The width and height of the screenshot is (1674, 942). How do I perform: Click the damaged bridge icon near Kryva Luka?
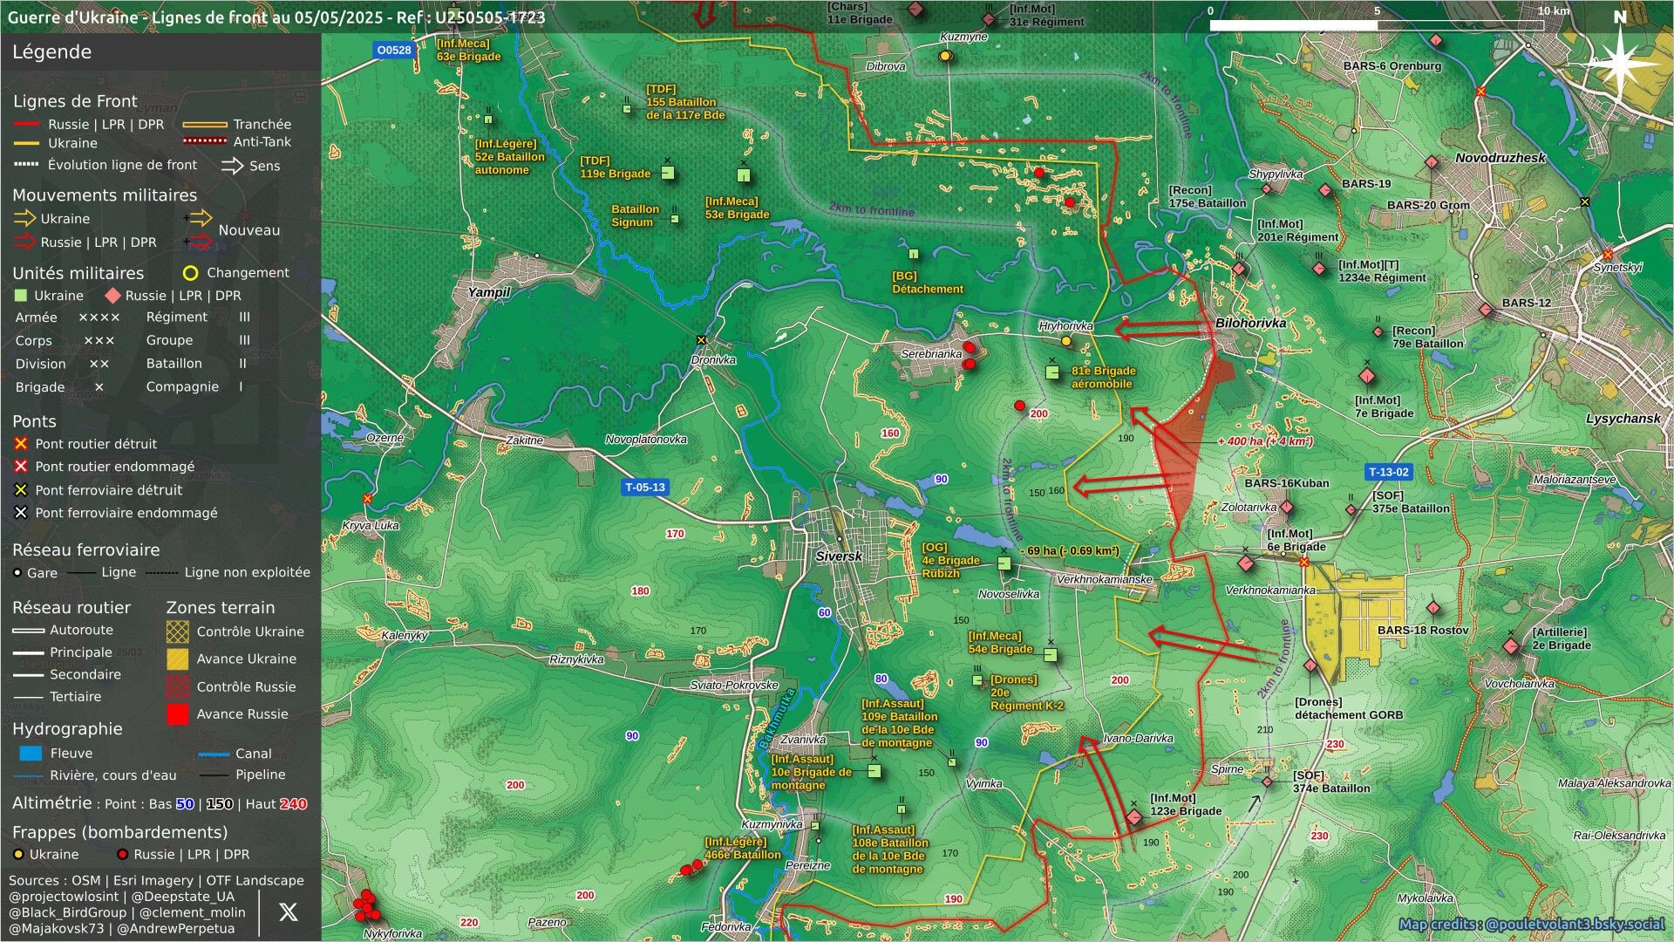[x=368, y=499]
